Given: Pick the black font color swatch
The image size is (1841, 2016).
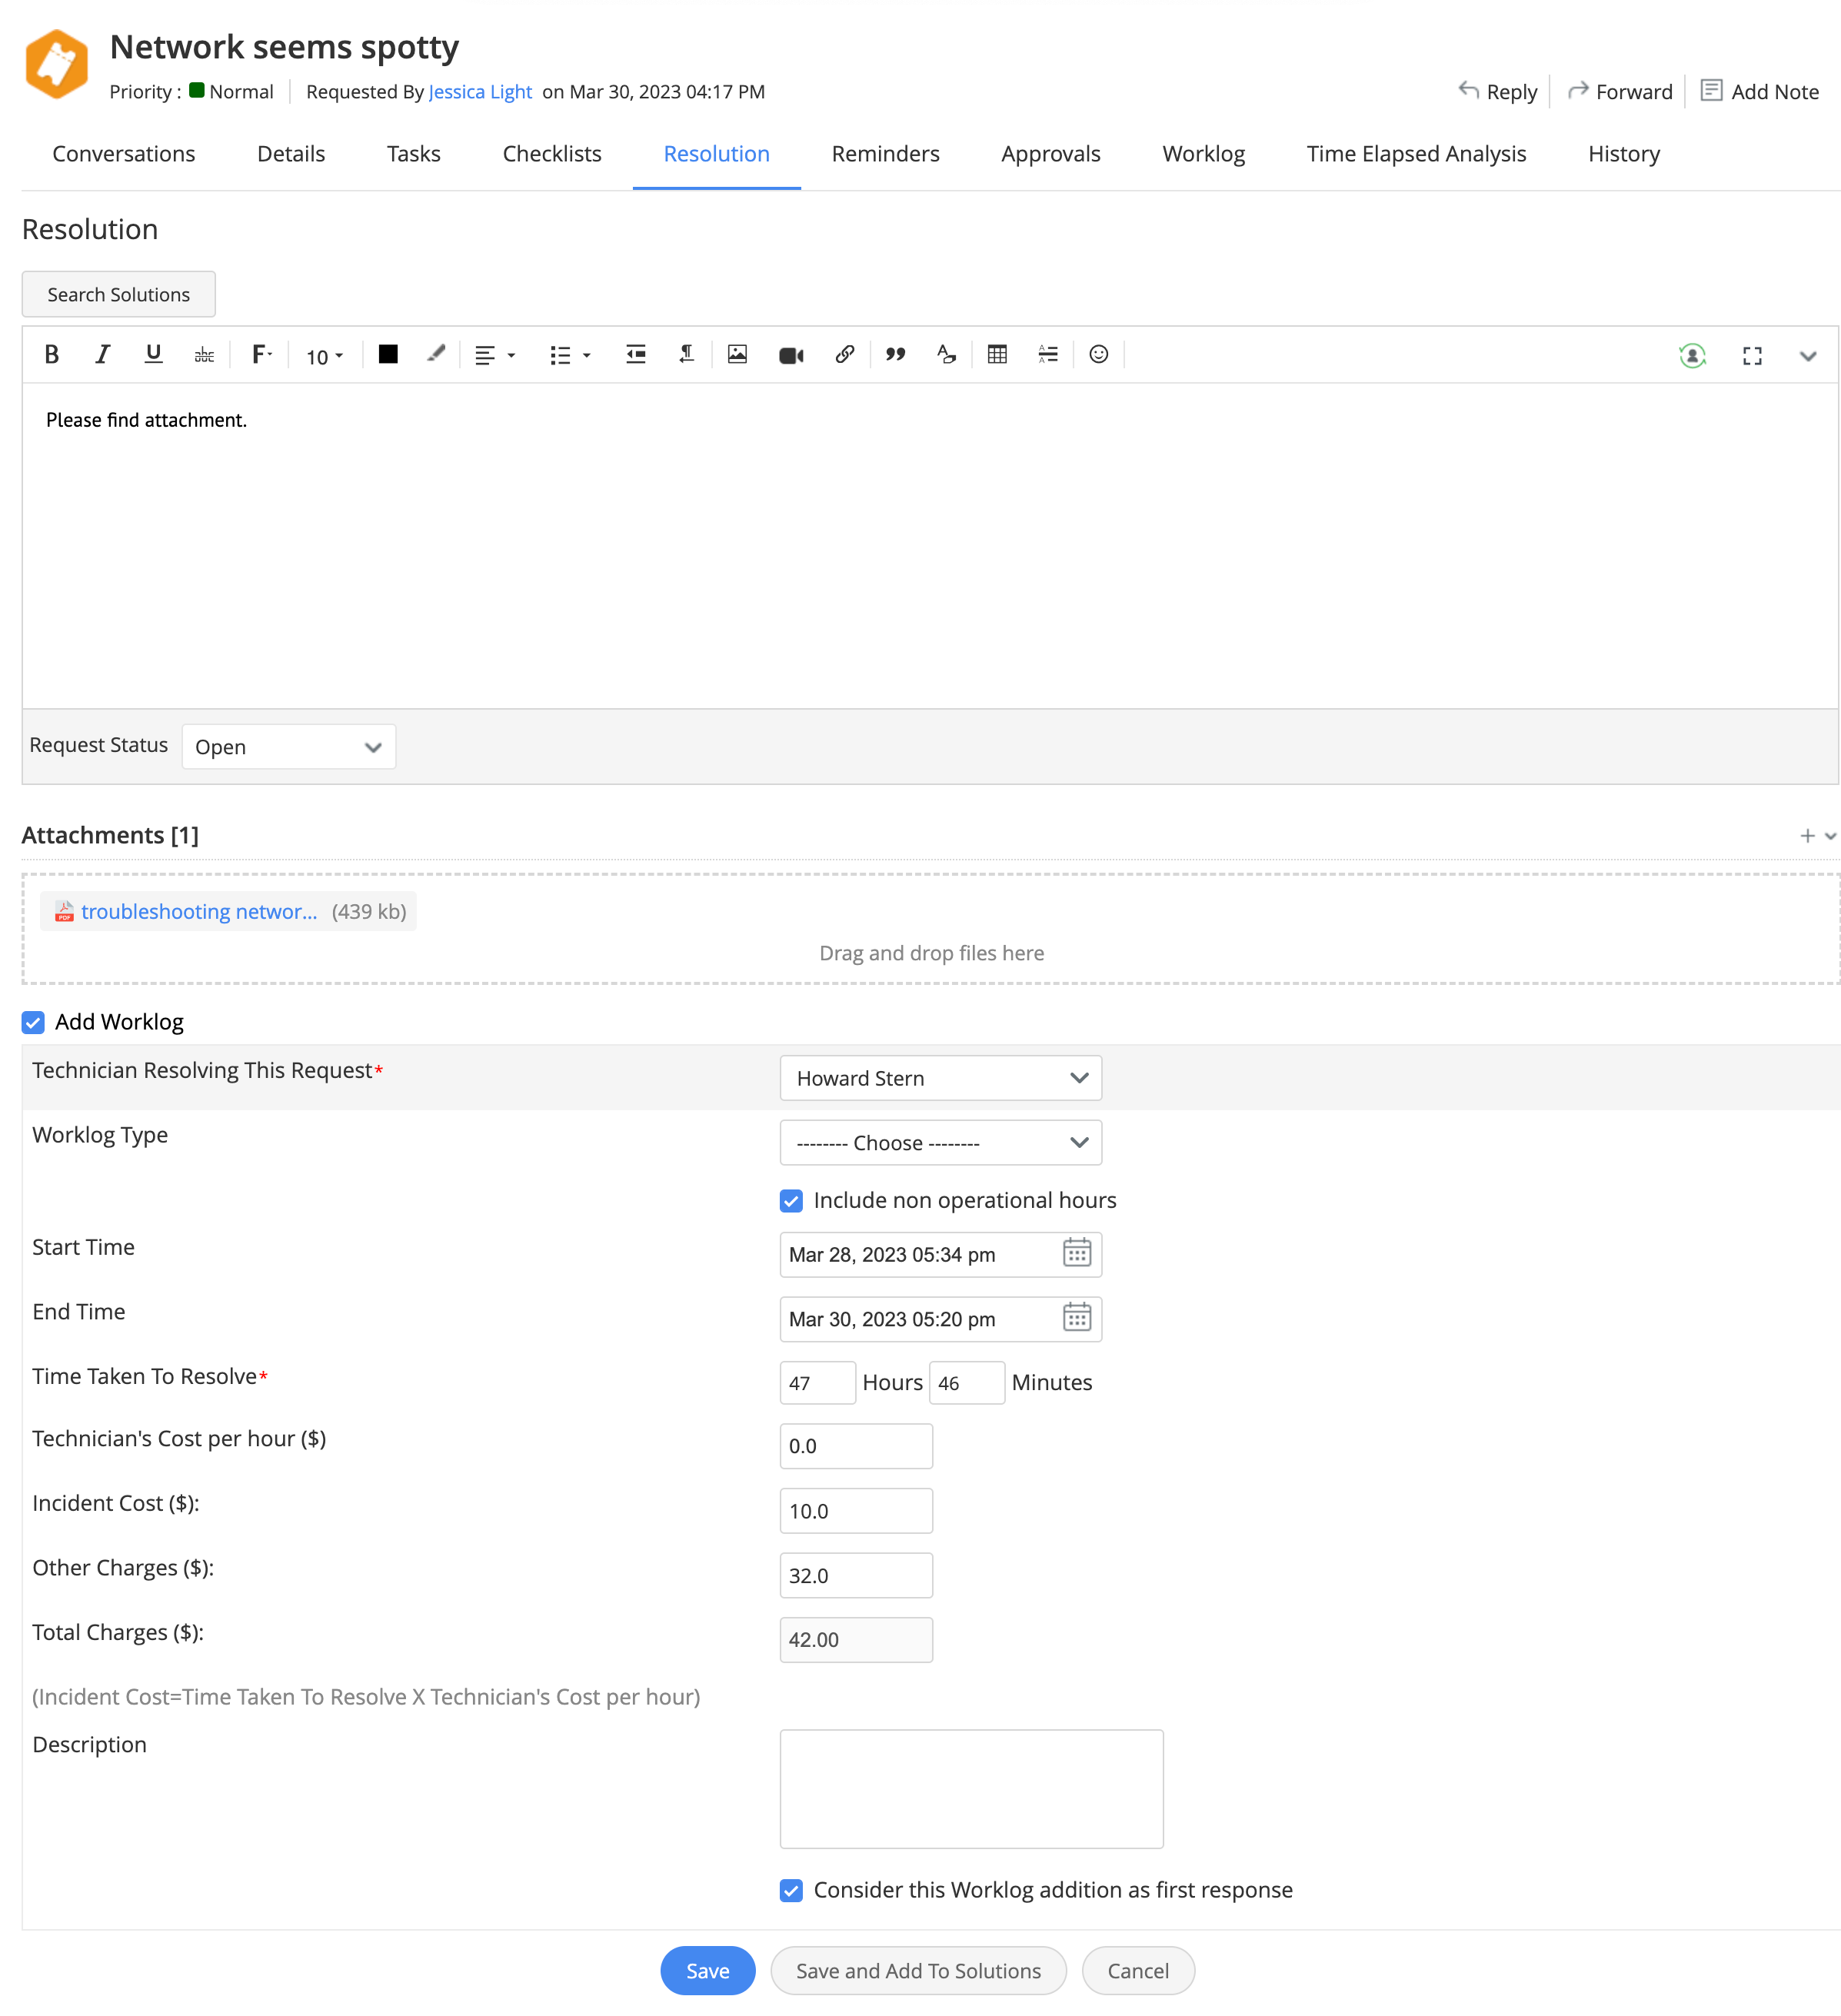Looking at the screenshot, I should (x=388, y=354).
